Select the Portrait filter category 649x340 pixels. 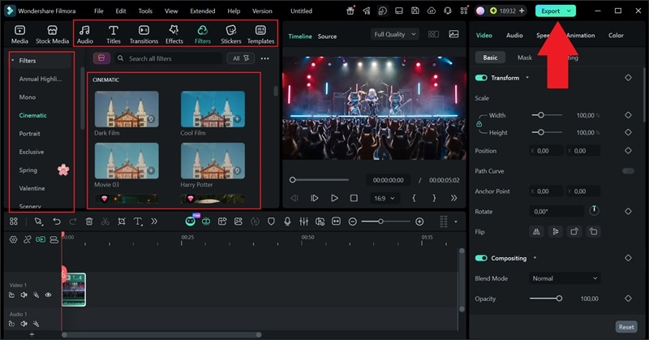29,133
